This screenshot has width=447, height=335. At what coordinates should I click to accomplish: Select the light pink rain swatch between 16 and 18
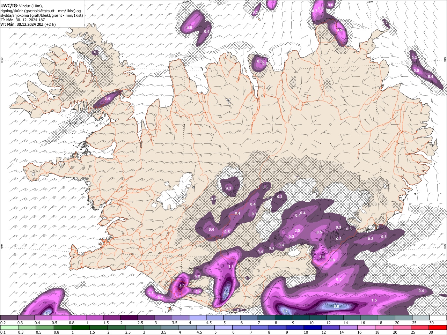[366, 327]
